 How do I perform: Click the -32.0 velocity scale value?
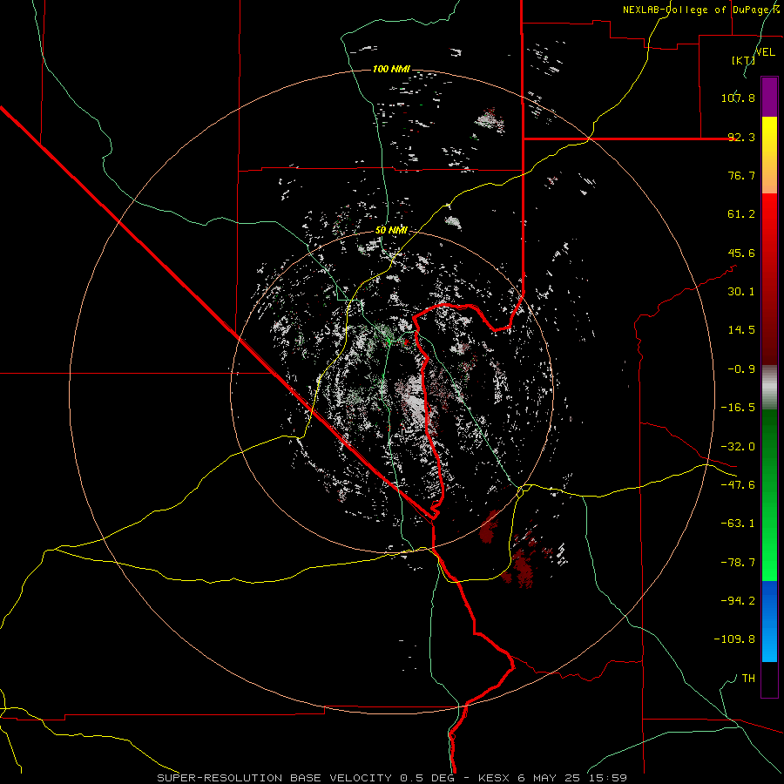click(x=738, y=447)
